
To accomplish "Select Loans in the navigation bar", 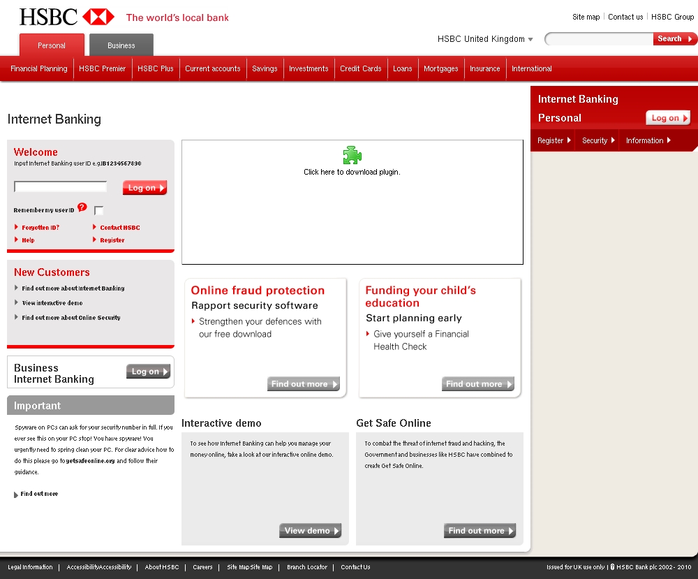I will 403,68.
